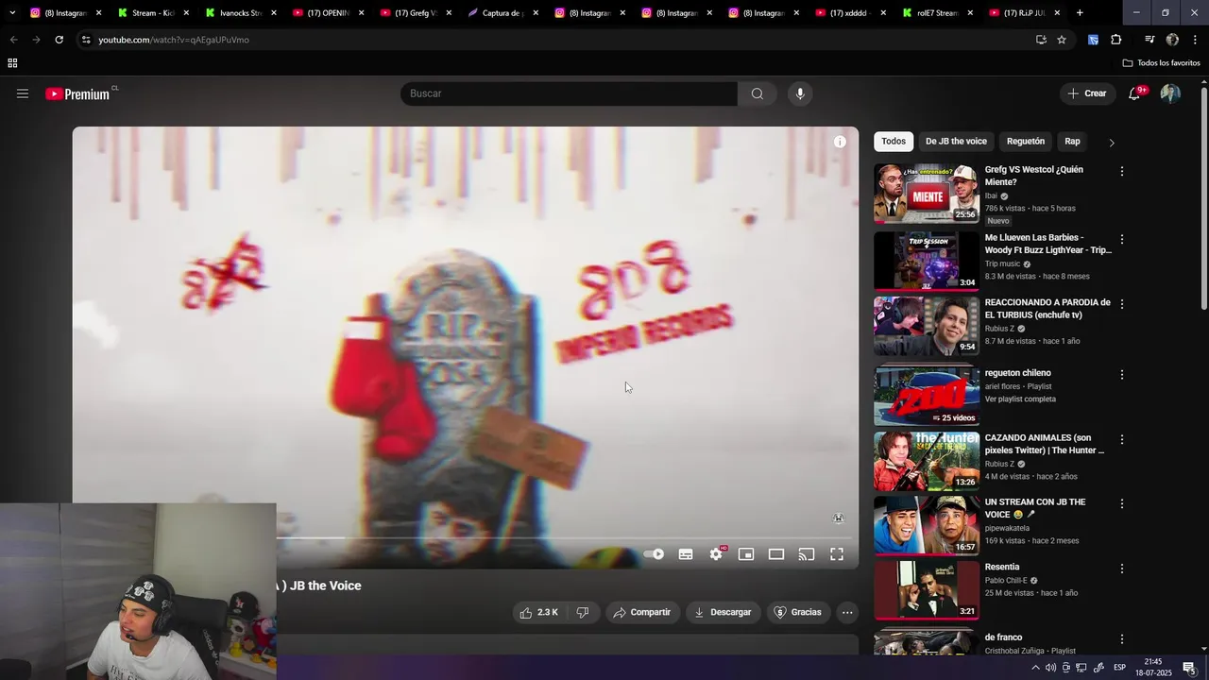
Task: Open Grefg VS Westcol video thumbnail
Action: click(x=927, y=194)
